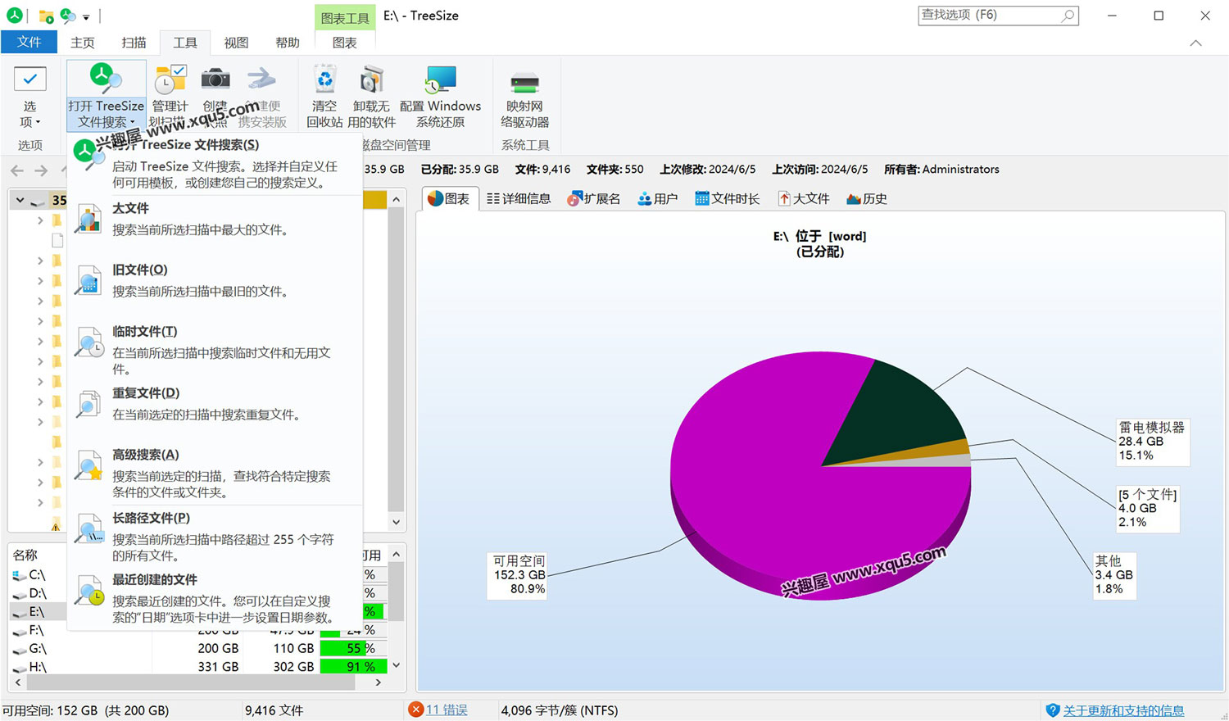Select Long Paths (P) search entry

tap(215, 536)
